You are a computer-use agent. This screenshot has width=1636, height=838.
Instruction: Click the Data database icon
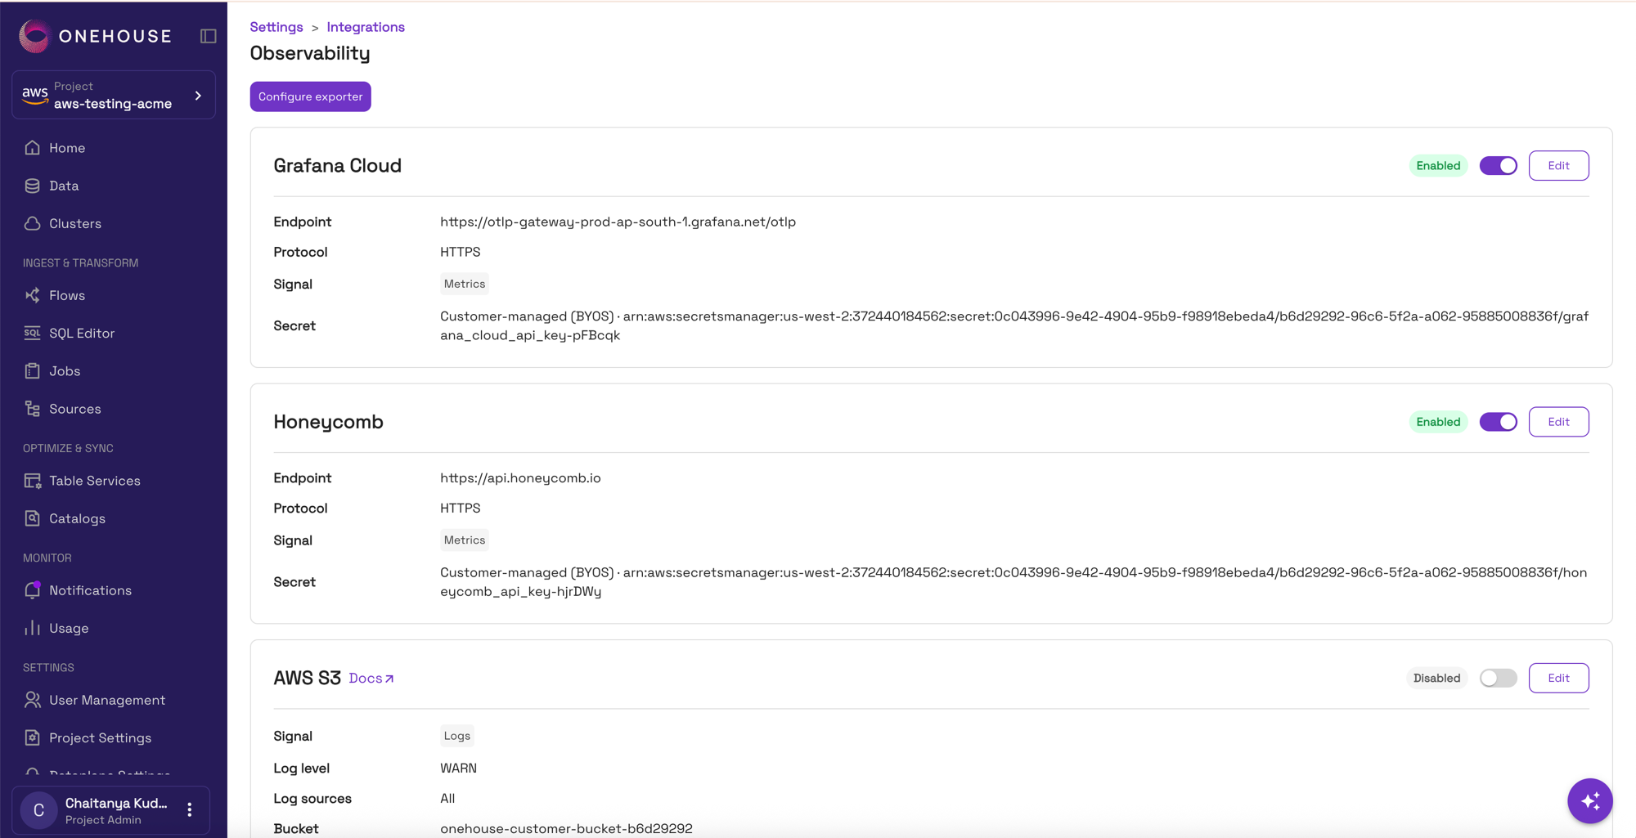click(x=33, y=186)
